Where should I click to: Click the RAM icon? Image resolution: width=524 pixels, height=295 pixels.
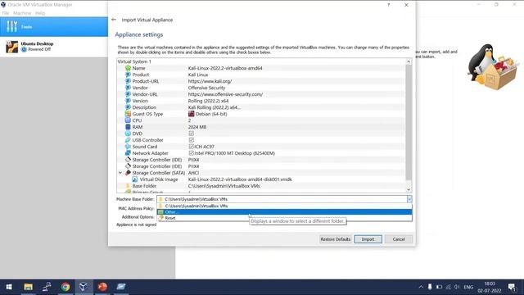tap(128, 127)
